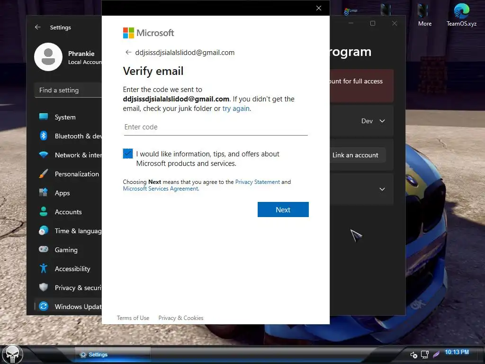Open the More desktop icon

click(x=425, y=15)
